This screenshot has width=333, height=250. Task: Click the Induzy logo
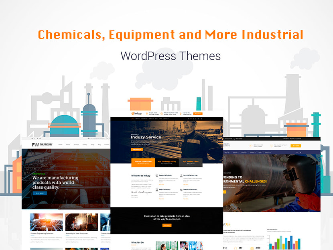click(136, 114)
